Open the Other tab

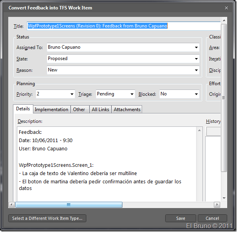(x=79, y=110)
